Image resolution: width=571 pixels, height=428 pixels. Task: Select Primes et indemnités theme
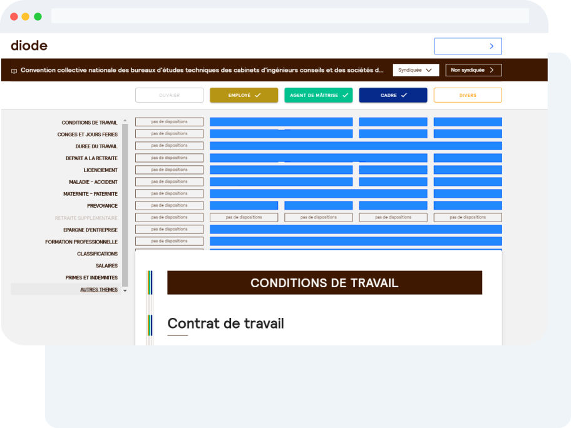point(91,278)
